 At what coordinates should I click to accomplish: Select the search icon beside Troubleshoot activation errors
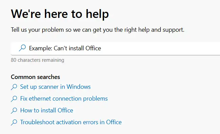tap(14, 122)
